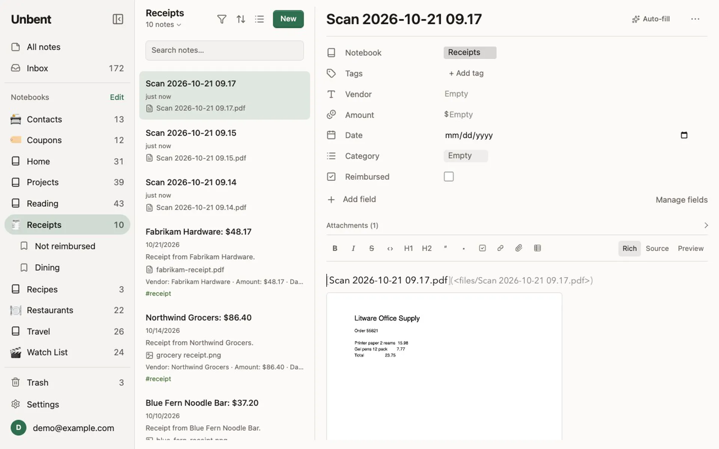Screen dimensions: 719x449
Task: Click + Add tag
Action: 466,73
